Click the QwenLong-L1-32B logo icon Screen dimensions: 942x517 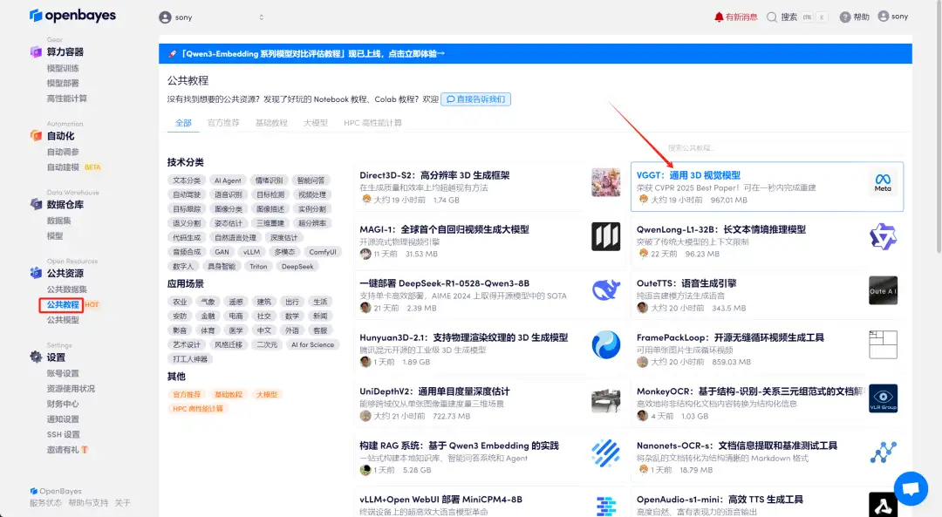coord(883,236)
